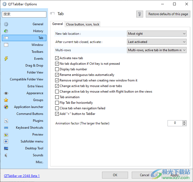Click the Preview picture icon

point(6,135)
